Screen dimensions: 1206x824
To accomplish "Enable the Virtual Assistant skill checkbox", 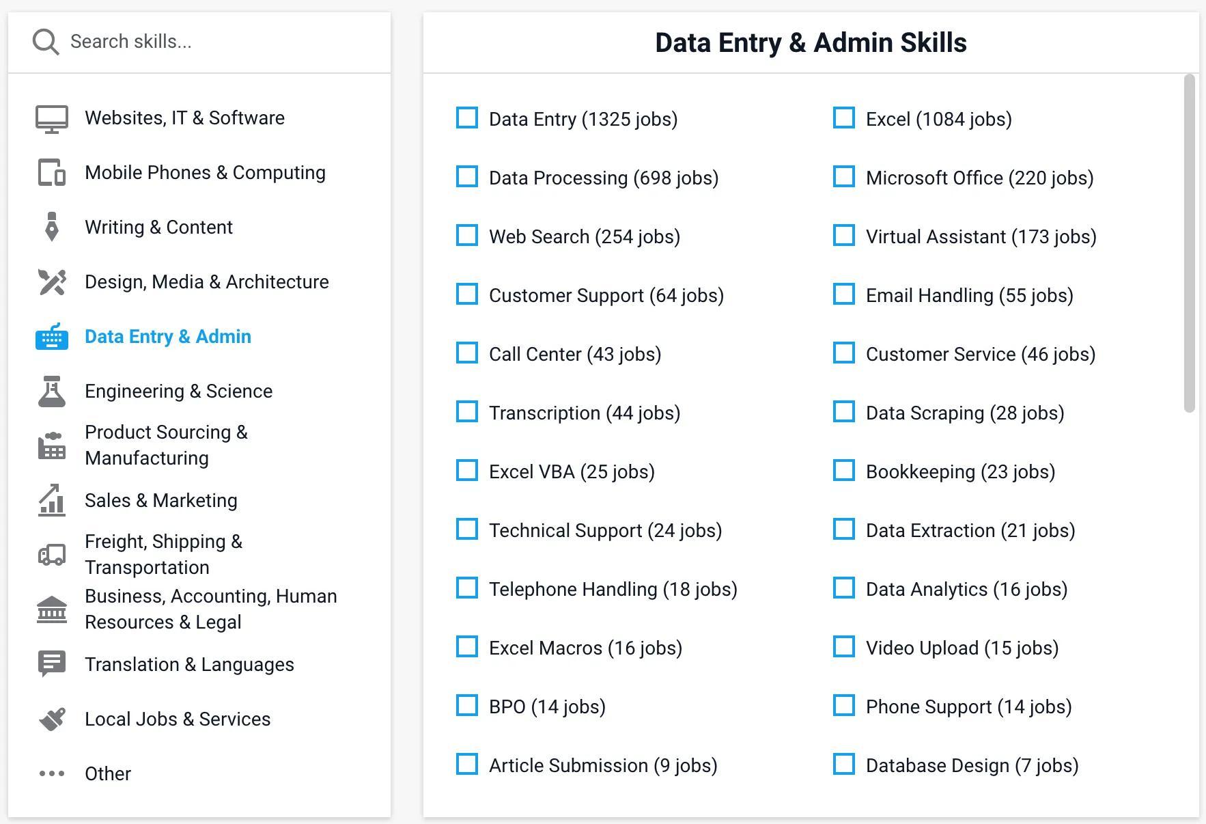I will pos(844,236).
